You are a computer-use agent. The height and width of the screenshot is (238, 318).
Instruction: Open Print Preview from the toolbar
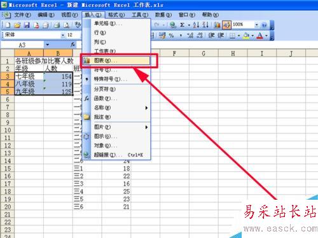click(66, 25)
